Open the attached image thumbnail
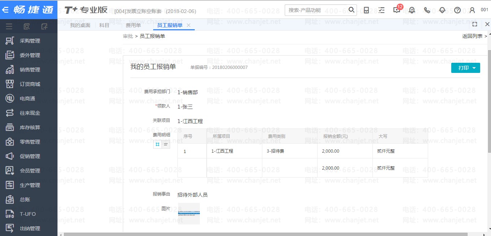 tap(189, 214)
